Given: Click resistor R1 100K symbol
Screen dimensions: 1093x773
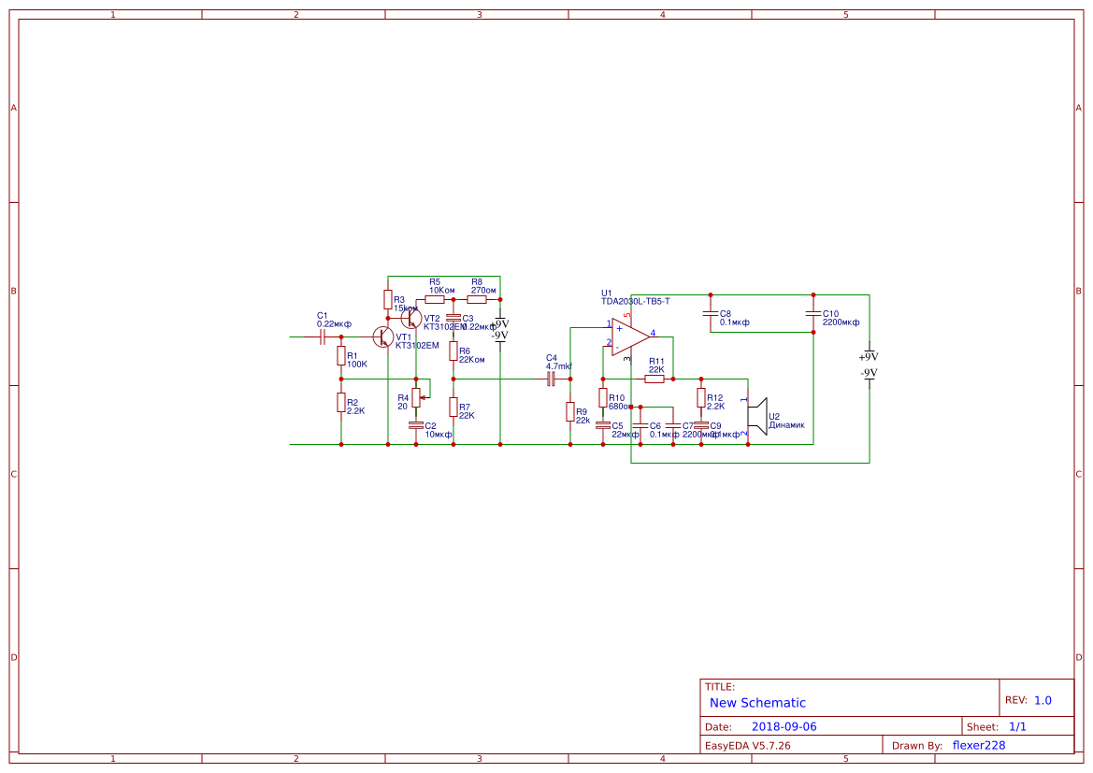Looking at the screenshot, I should point(342,356).
